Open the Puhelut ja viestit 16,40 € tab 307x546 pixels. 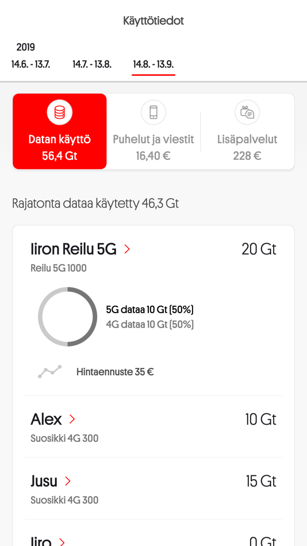(x=153, y=131)
